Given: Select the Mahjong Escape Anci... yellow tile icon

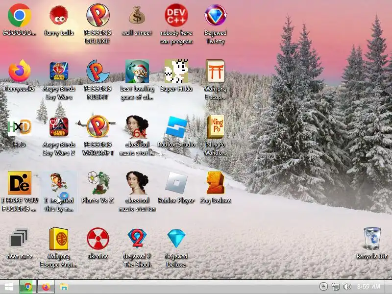Looking at the screenshot, I should 59,239.
